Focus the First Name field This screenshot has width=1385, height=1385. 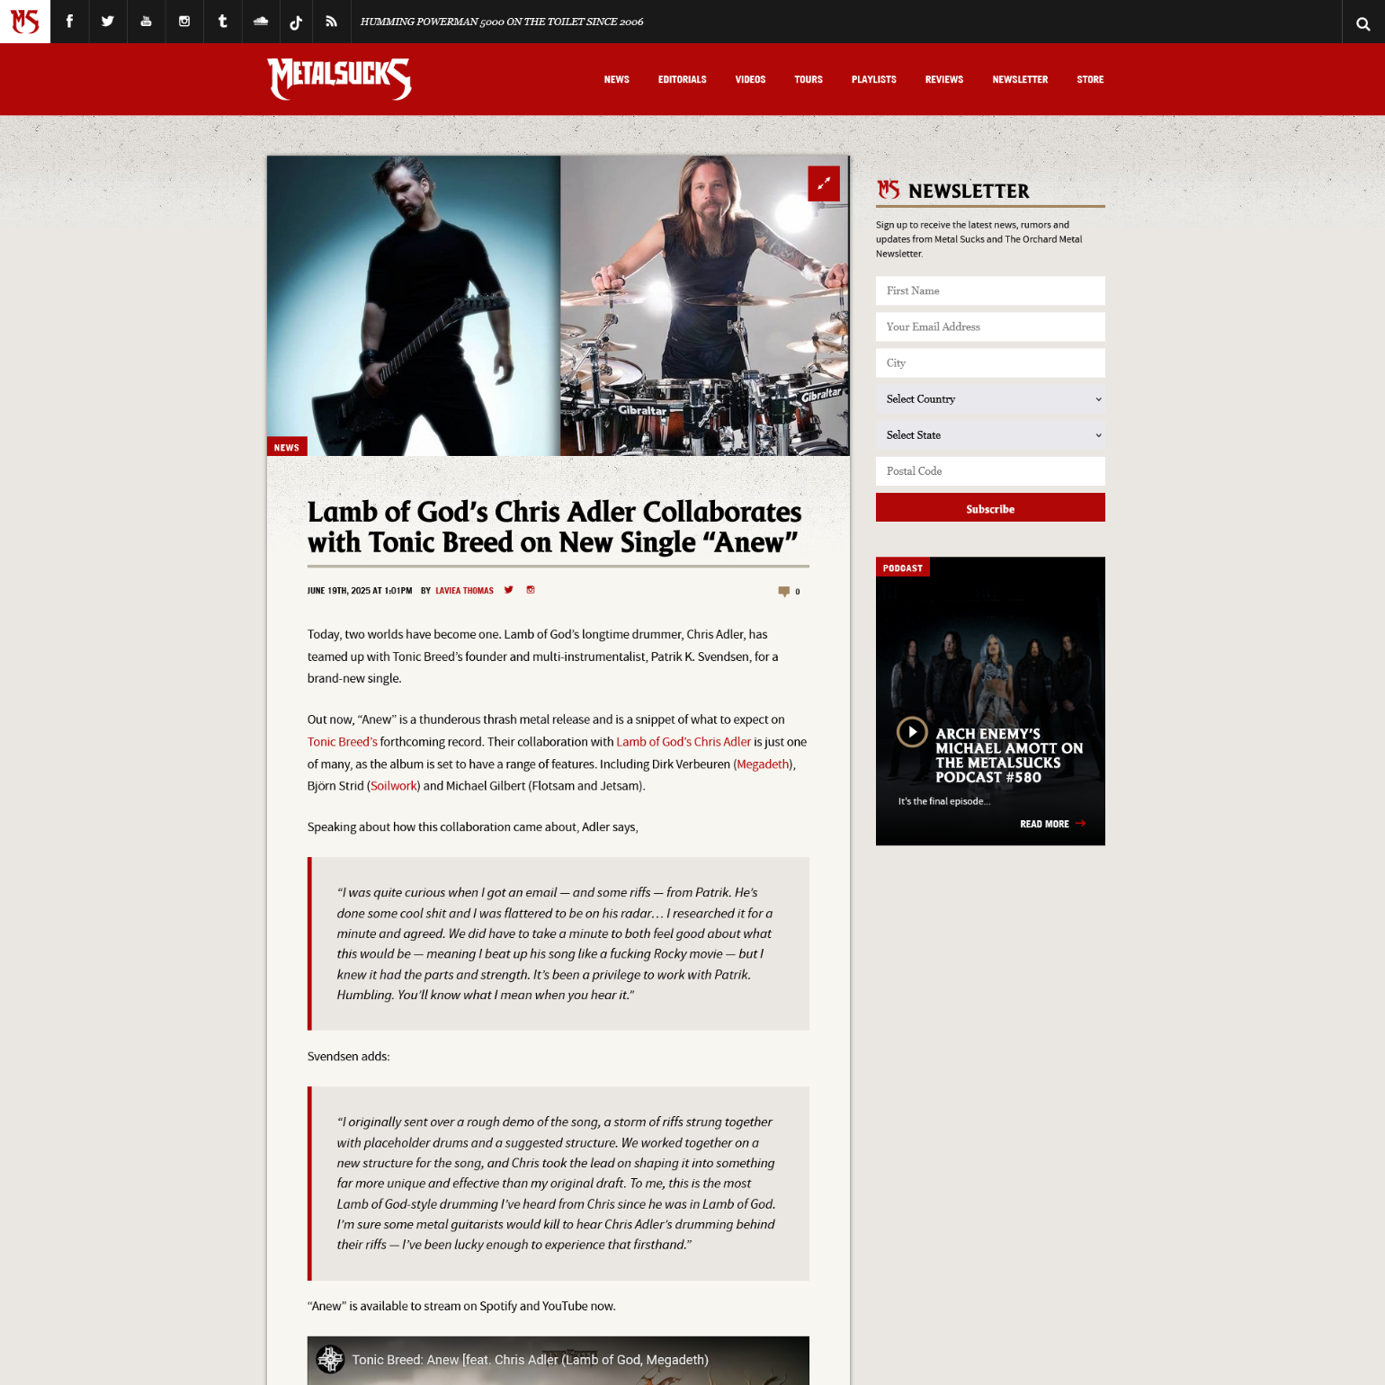[x=990, y=290]
